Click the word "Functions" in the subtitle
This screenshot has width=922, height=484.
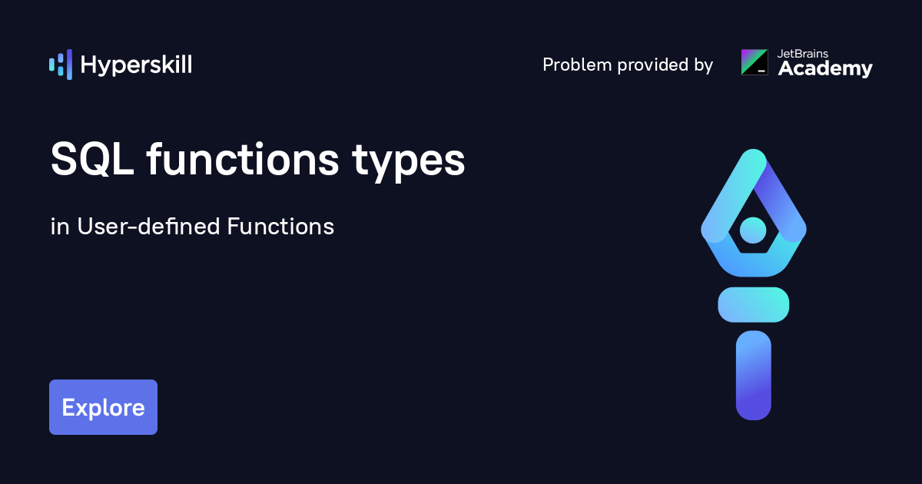[280, 227]
